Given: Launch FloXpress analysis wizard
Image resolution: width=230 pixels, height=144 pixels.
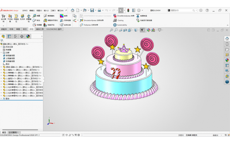Looking at the screenshot, I should point(89,25).
